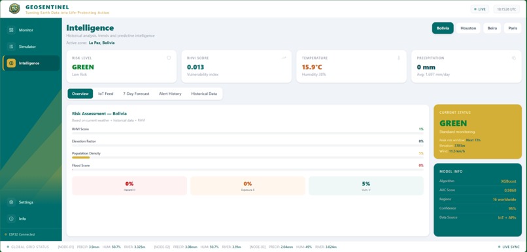527x252 pixels.
Task: Click the Flood Score progress bar
Action: click(248, 170)
